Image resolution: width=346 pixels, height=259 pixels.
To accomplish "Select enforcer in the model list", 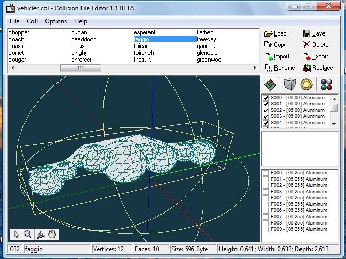I will [82, 60].
